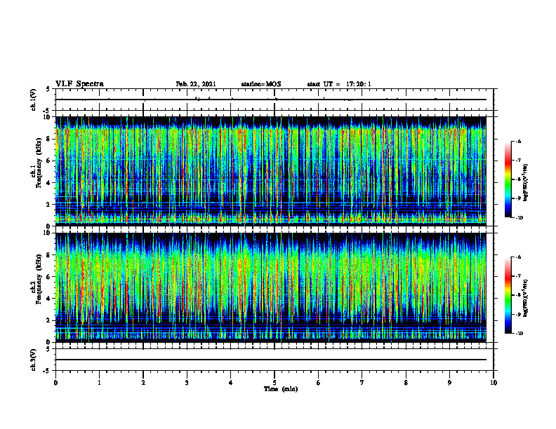Click the 10 kHz tick on ch.1 frequency axis

point(48,117)
